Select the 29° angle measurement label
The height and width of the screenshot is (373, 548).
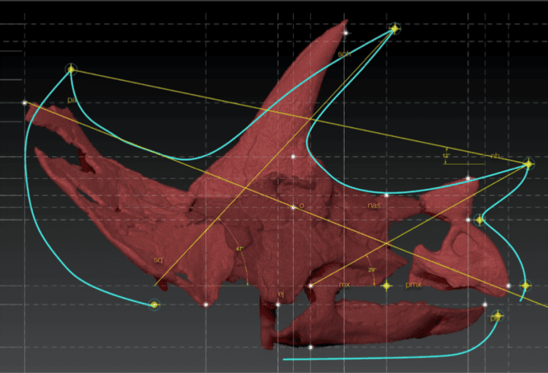point(372,270)
